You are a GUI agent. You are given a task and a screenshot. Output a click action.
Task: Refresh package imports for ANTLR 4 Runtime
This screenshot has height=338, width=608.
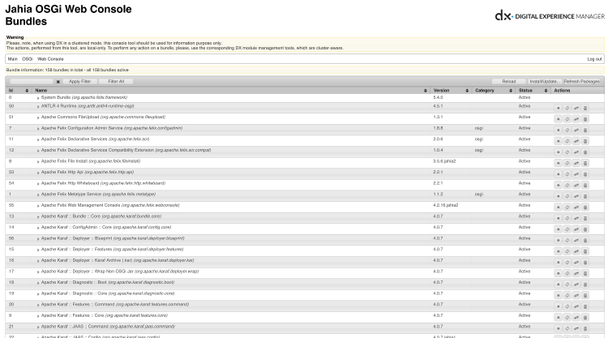coord(567,108)
